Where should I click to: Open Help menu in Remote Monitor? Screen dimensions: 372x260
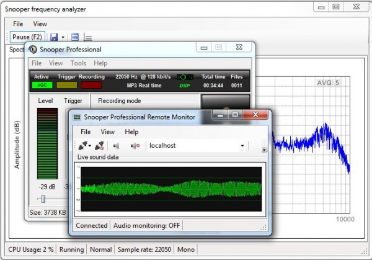click(x=131, y=132)
